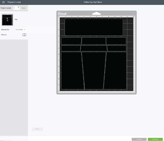Open the Material Size dropdown
Image resolution: width=164 pixels, height=141 pixels.
20,29
